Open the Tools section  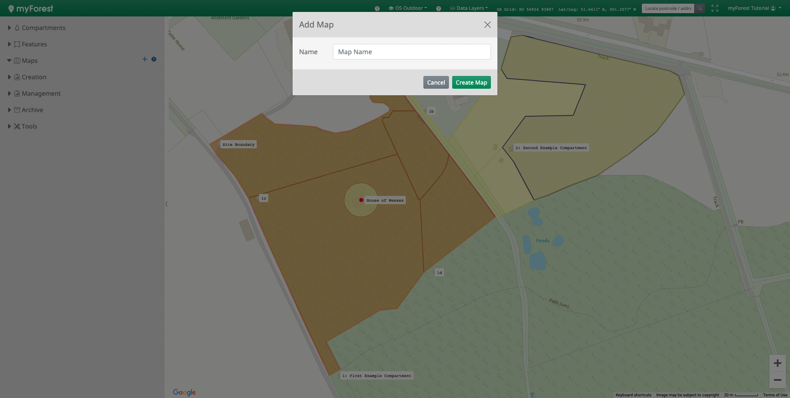[29, 126]
